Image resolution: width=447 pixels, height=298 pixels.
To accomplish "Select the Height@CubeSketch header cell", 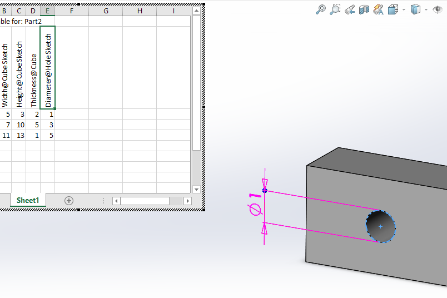I will point(19,68).
